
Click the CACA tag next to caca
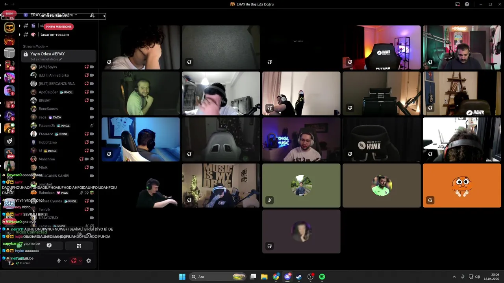pyautogui.click(x=55, y=117)
